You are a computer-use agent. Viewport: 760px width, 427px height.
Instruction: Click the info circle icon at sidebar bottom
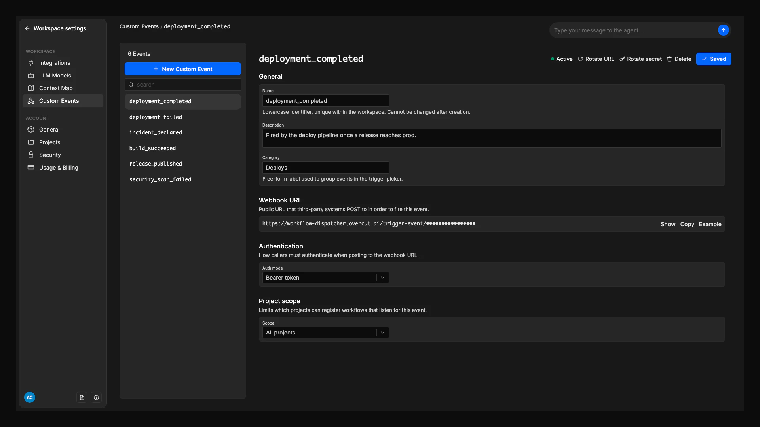pyautogui.click(x=96, y=397)
